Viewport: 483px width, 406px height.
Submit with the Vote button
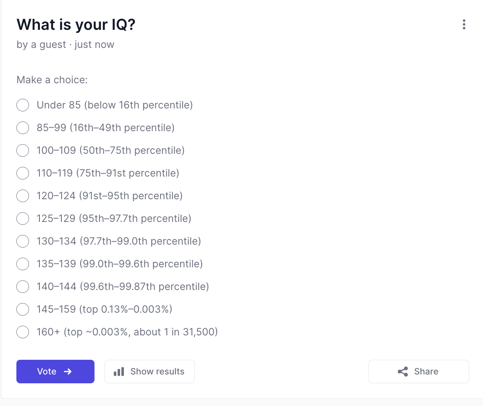click(55, 372)
